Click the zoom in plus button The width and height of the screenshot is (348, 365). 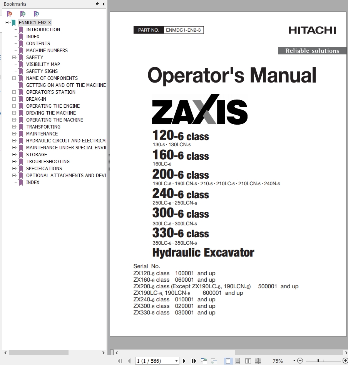[x=345, y=361]
